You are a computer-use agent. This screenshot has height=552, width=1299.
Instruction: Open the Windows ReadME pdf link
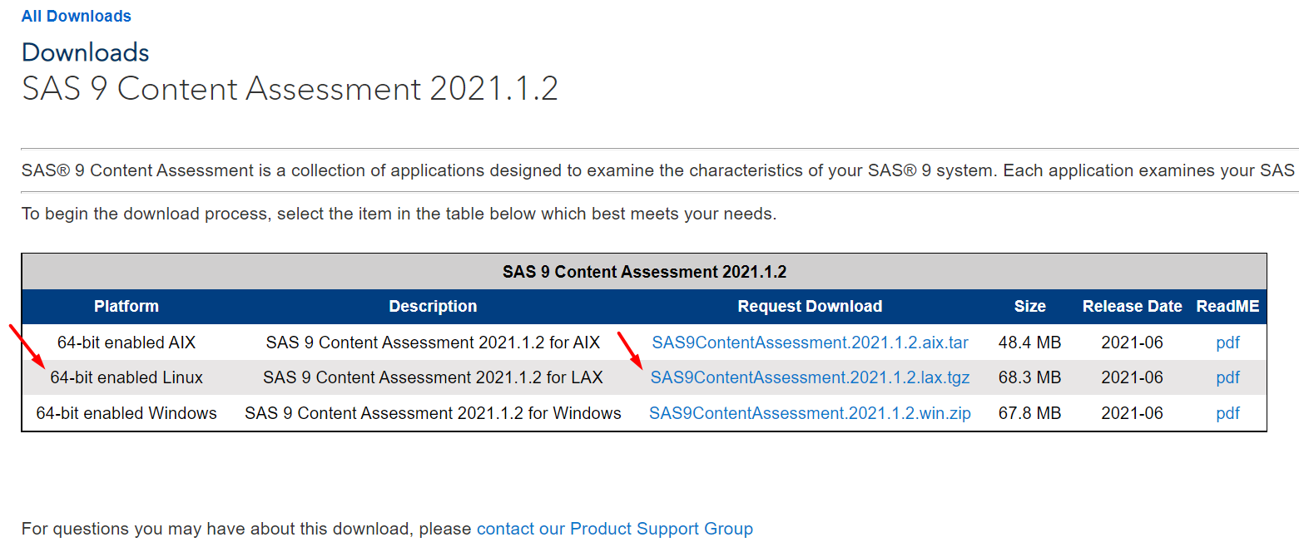(1227, 413)
